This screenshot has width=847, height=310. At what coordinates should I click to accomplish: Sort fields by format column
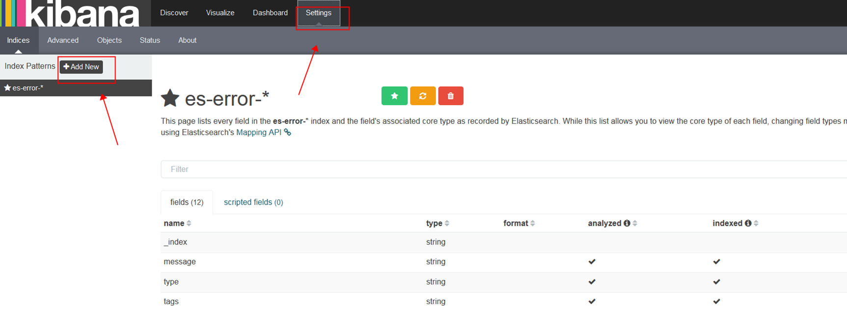point(532,223)
